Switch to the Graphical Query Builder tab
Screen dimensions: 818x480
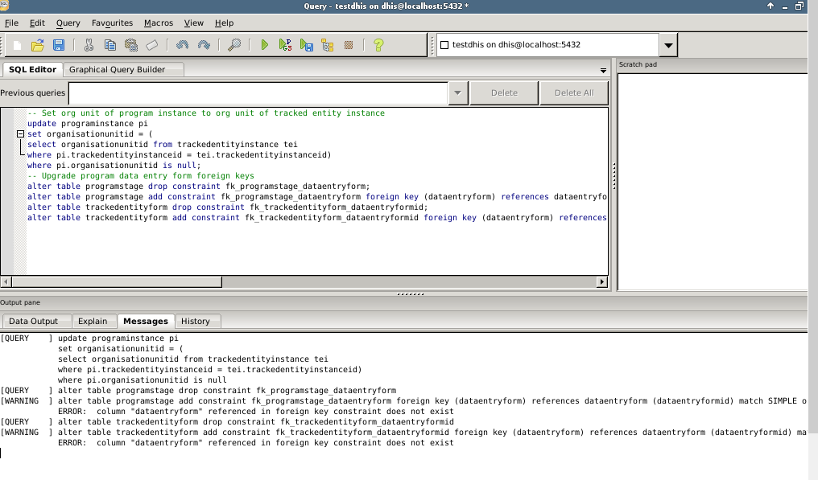[x=117, y=70]
